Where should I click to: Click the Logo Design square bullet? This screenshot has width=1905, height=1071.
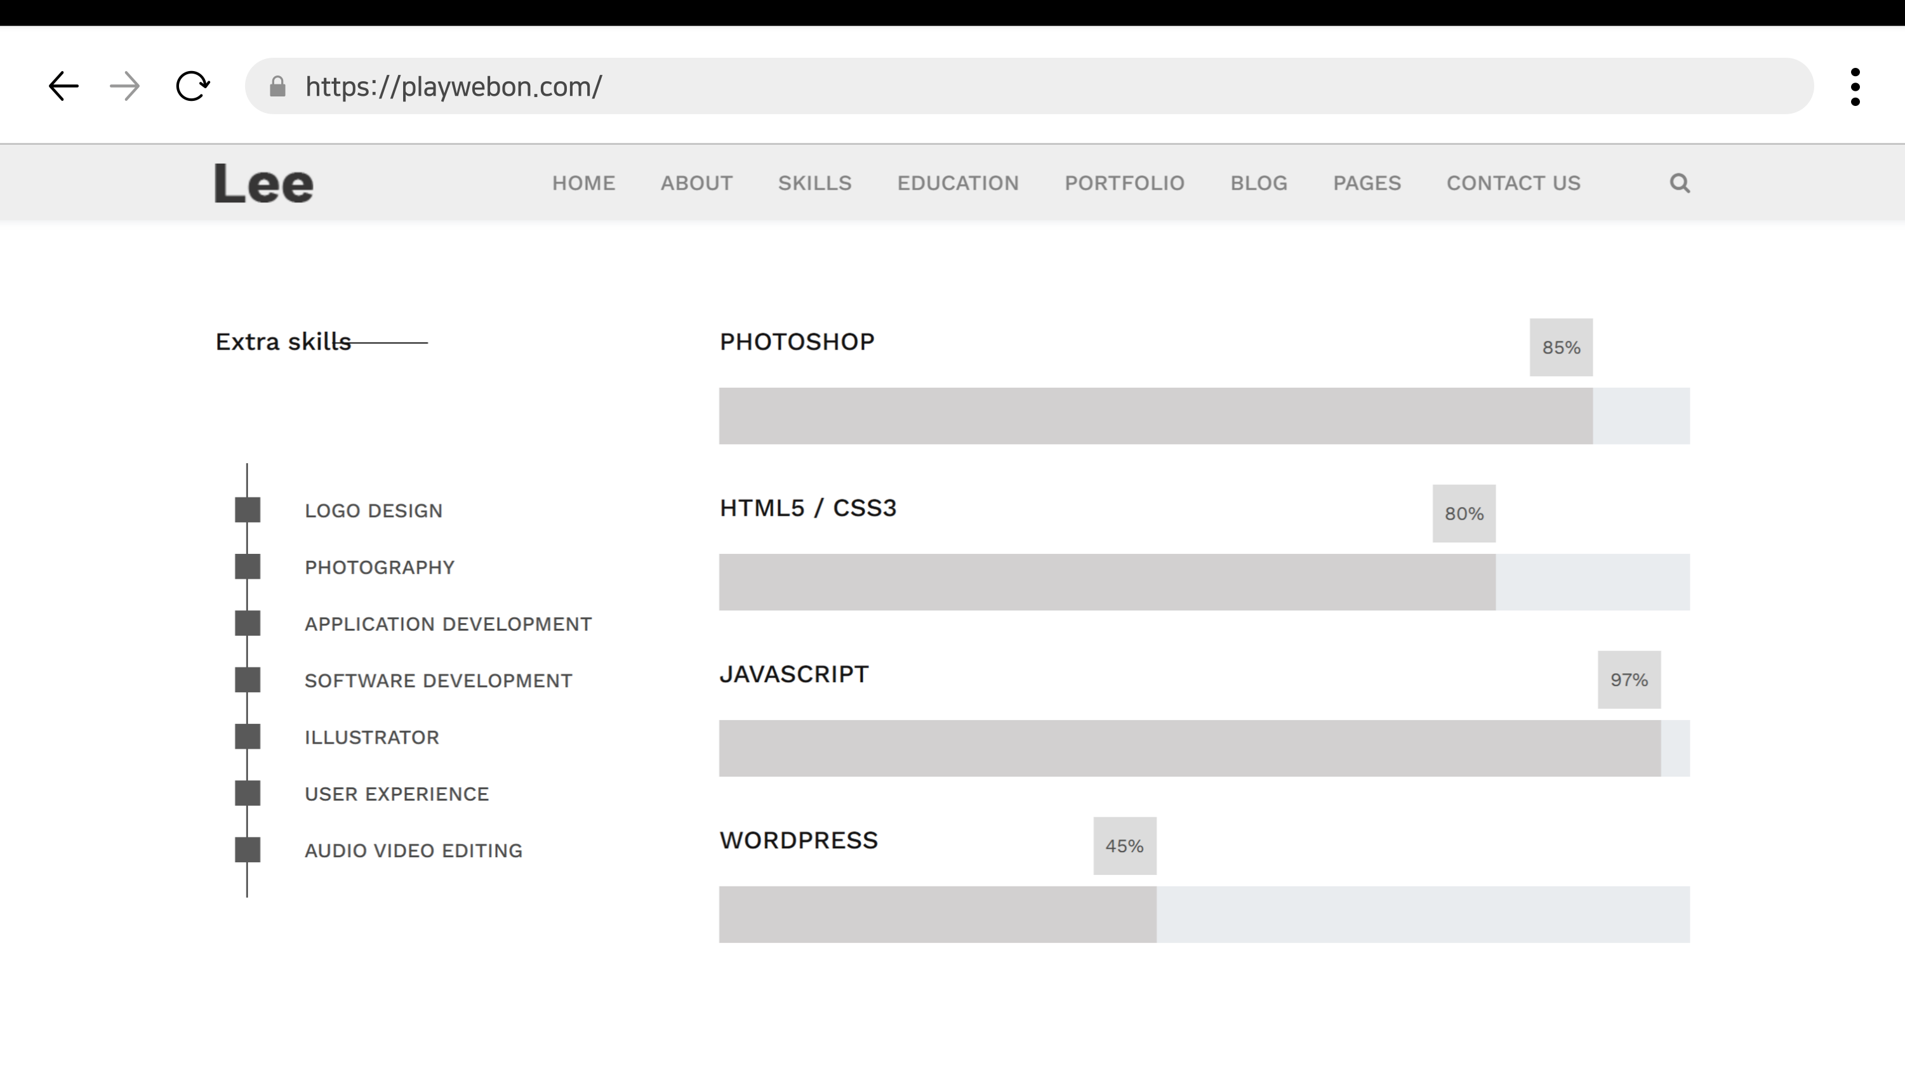pos(248,510)
